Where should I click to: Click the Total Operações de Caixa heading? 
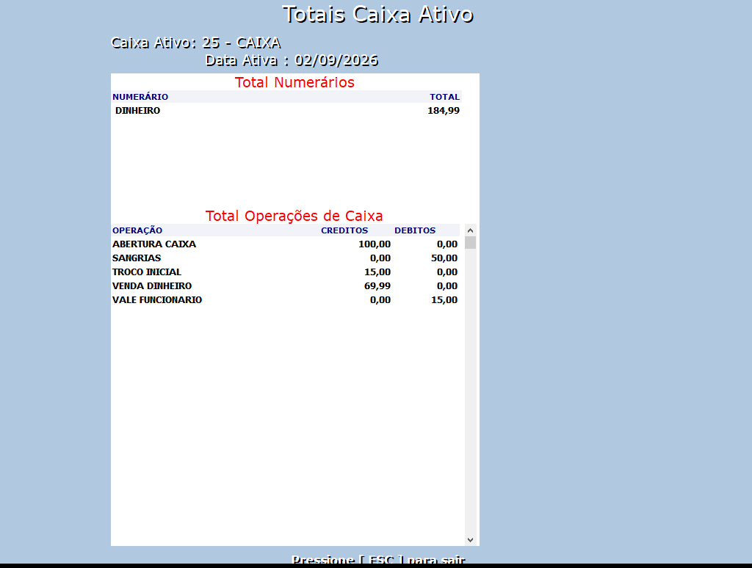(294, 216)
